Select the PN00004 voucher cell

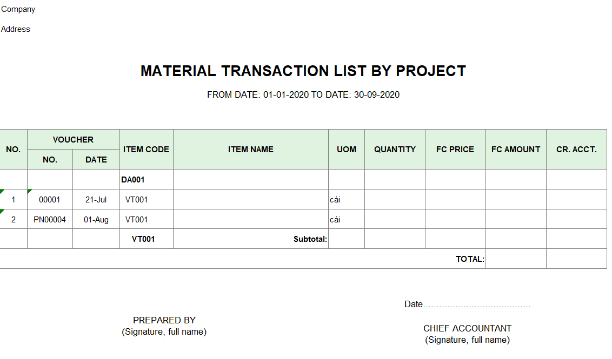tap(50, 220)
